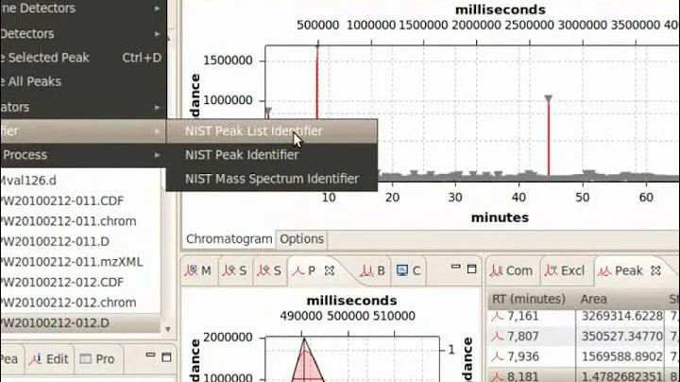The image size is (680, 382).
Task: Sort by Area column header
Action: [x=620, y=299]
